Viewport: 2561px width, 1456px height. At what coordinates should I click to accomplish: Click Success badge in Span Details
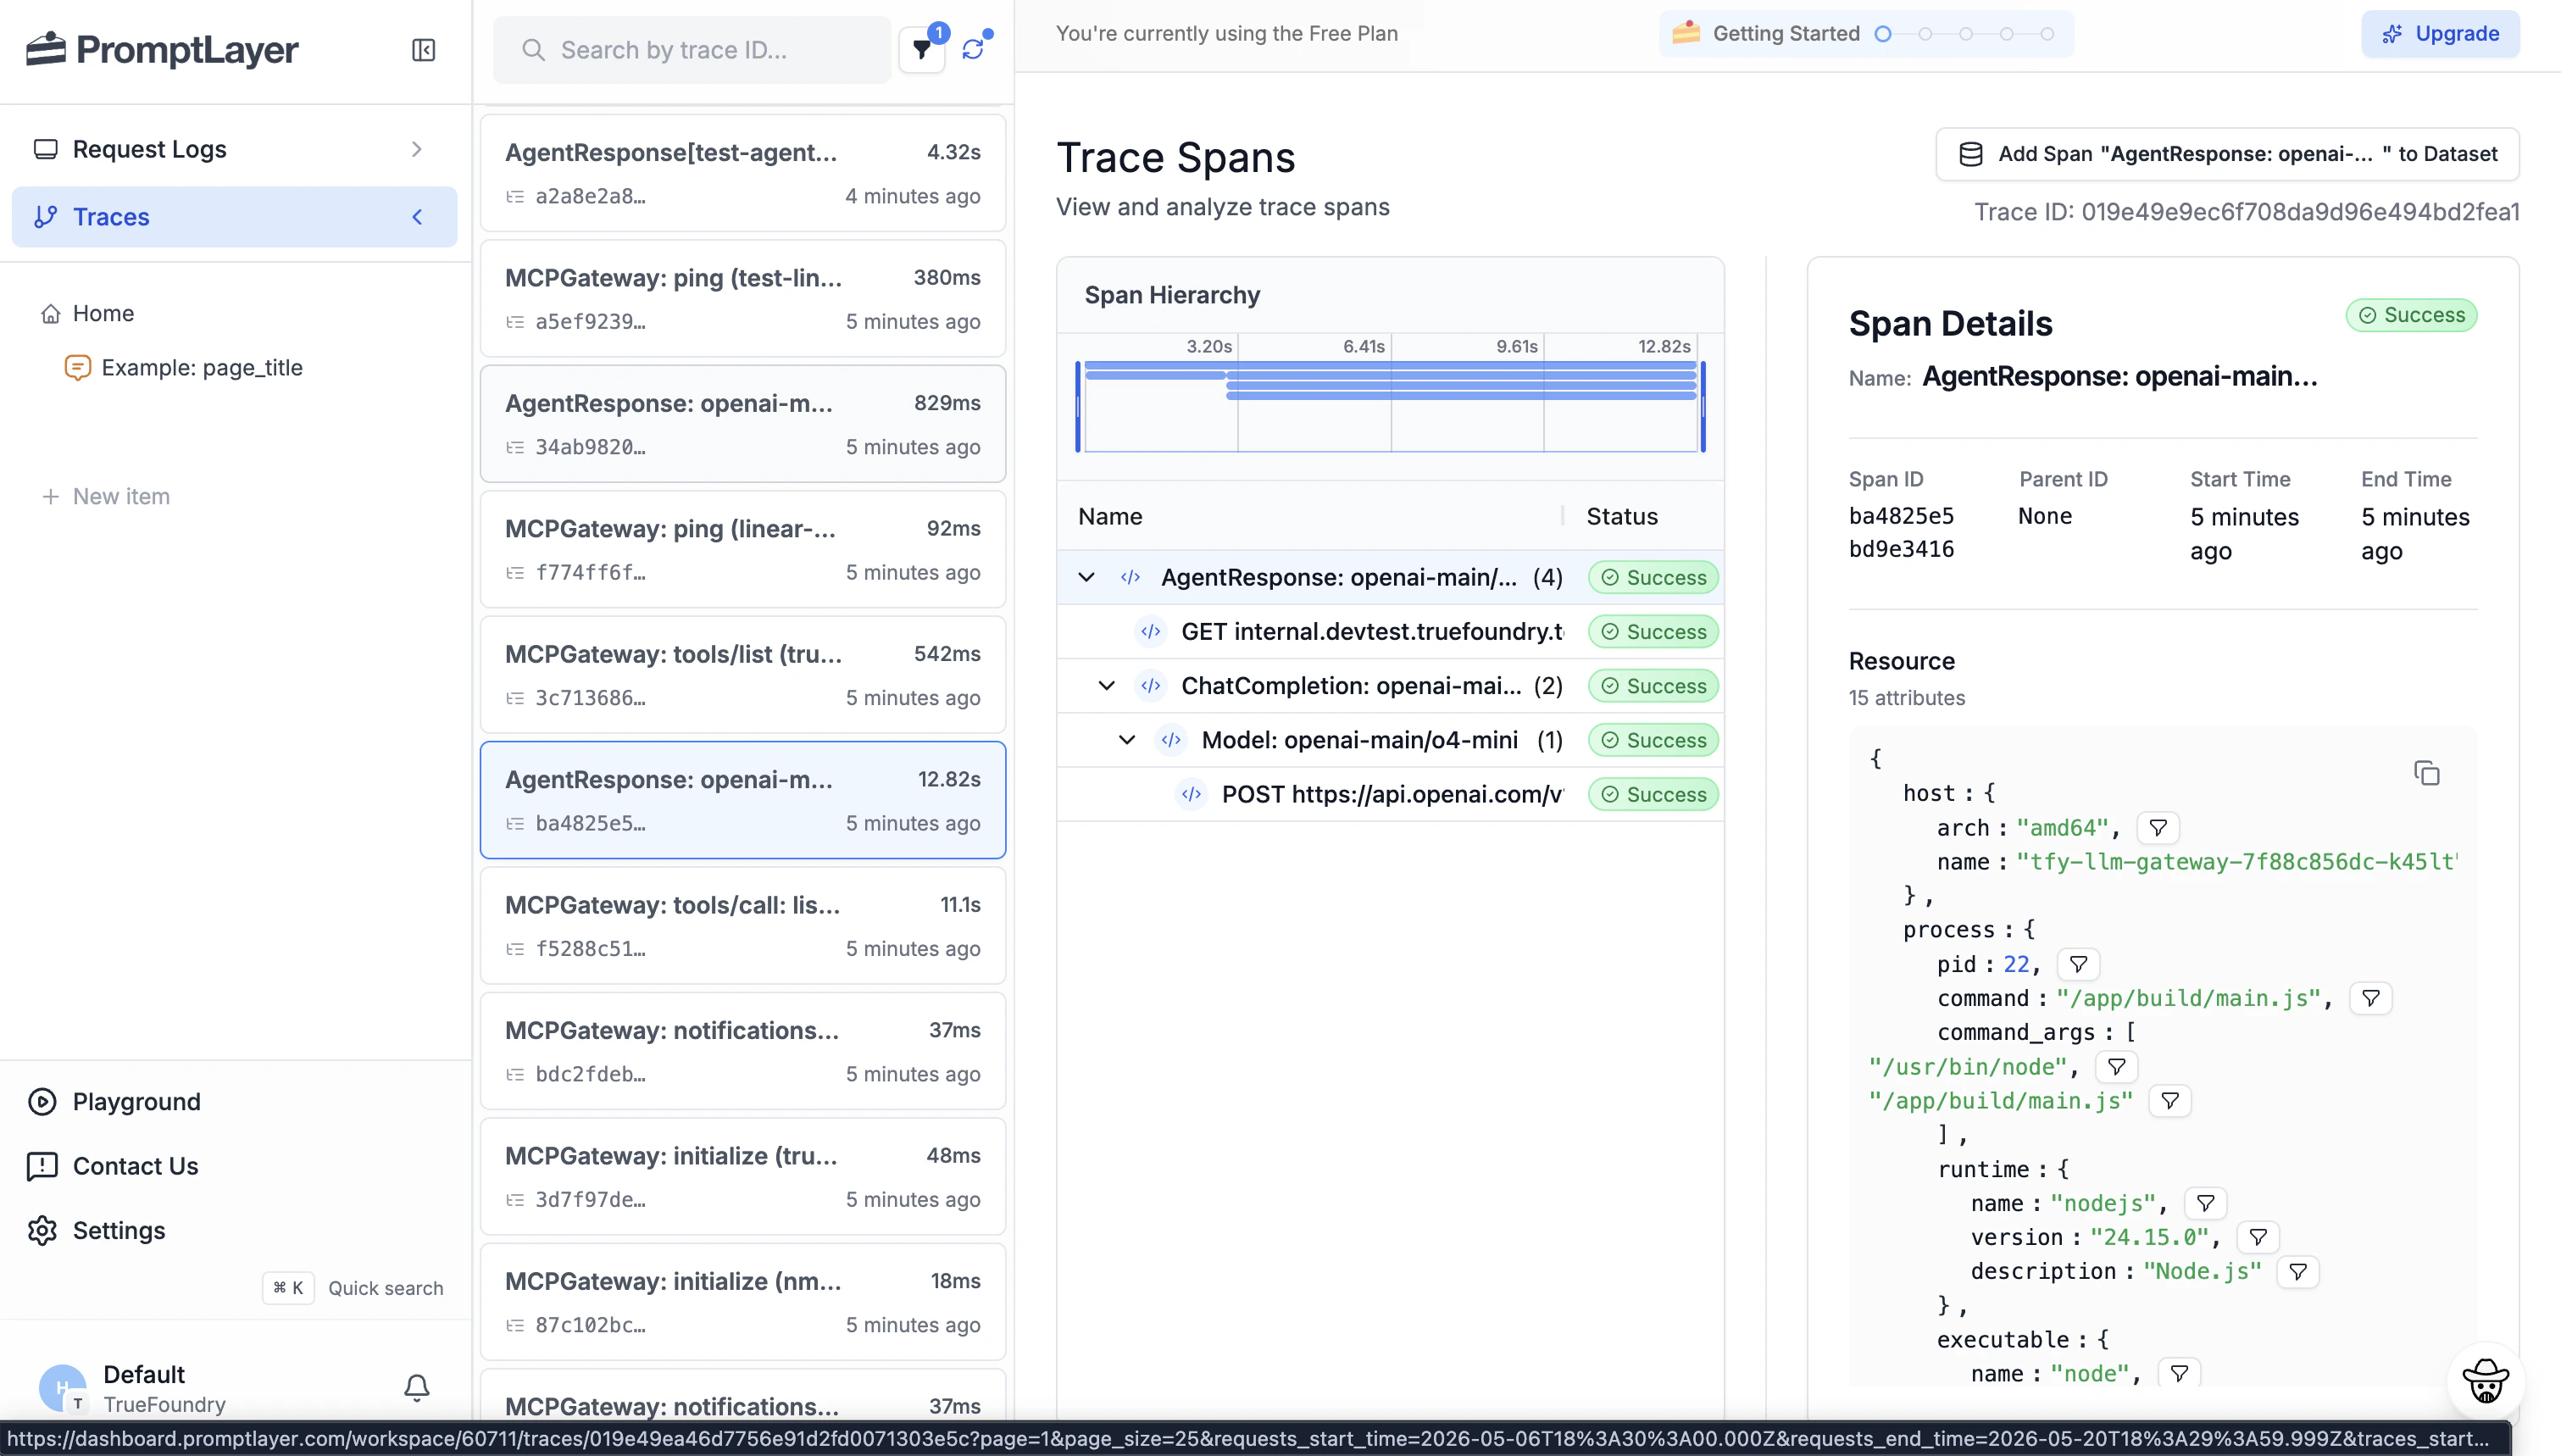[x=2411, y=315]
